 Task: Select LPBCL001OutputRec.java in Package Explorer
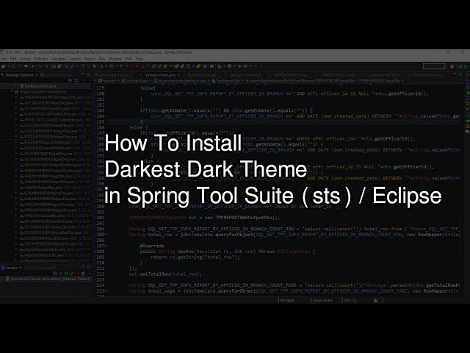tap(43, 215)
